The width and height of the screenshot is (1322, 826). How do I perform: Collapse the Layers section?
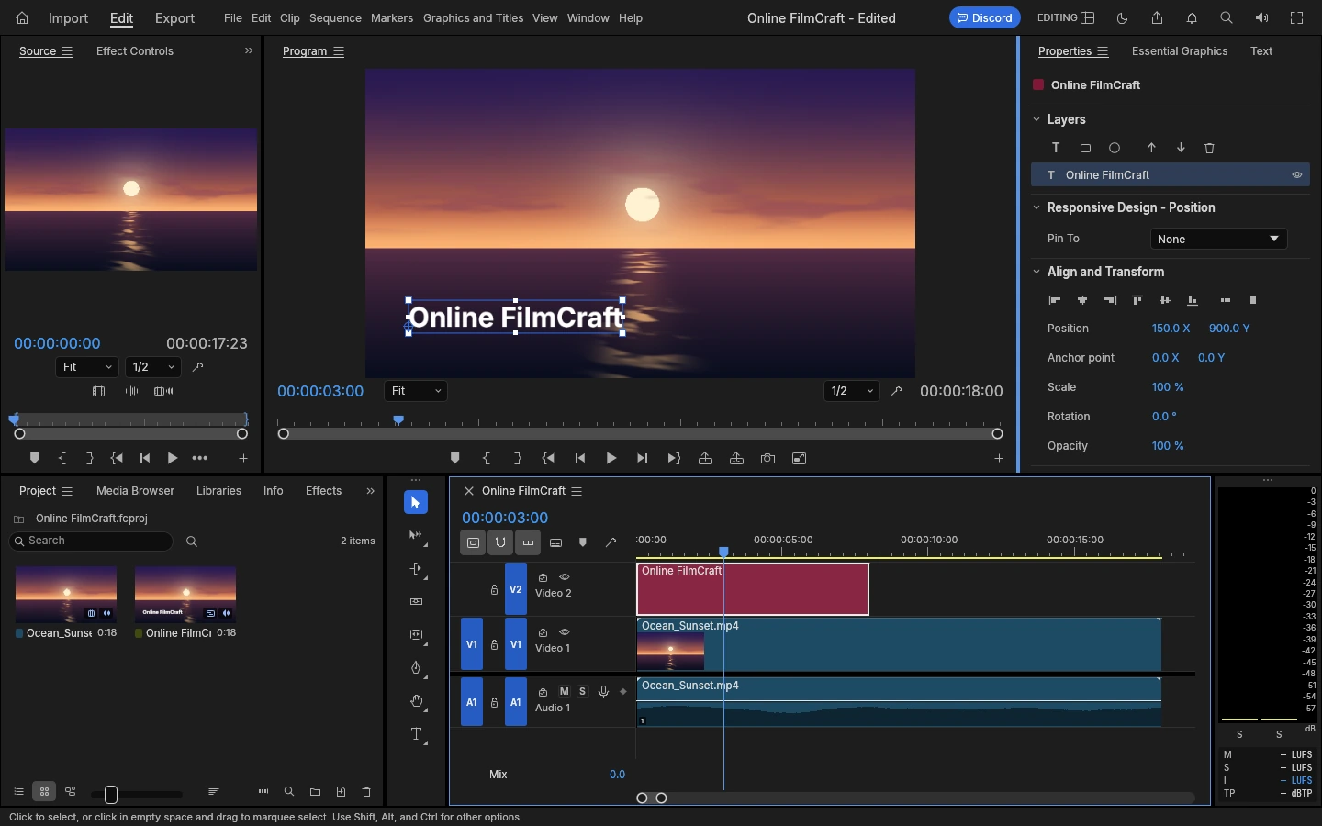pyautogui.click(x=1036, y=120)
